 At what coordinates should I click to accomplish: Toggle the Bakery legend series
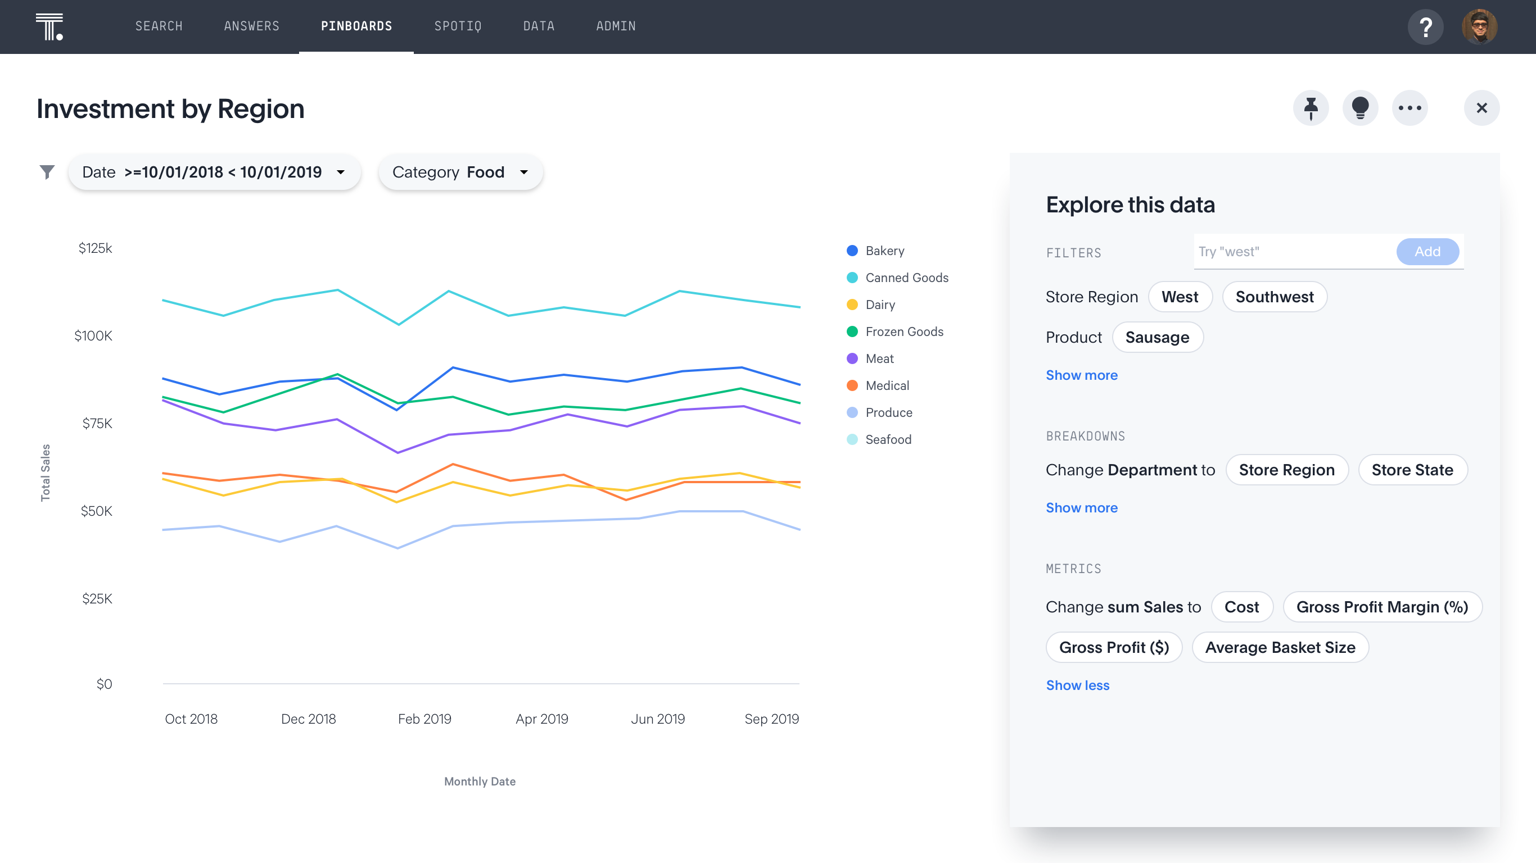(x=884, y=251)
